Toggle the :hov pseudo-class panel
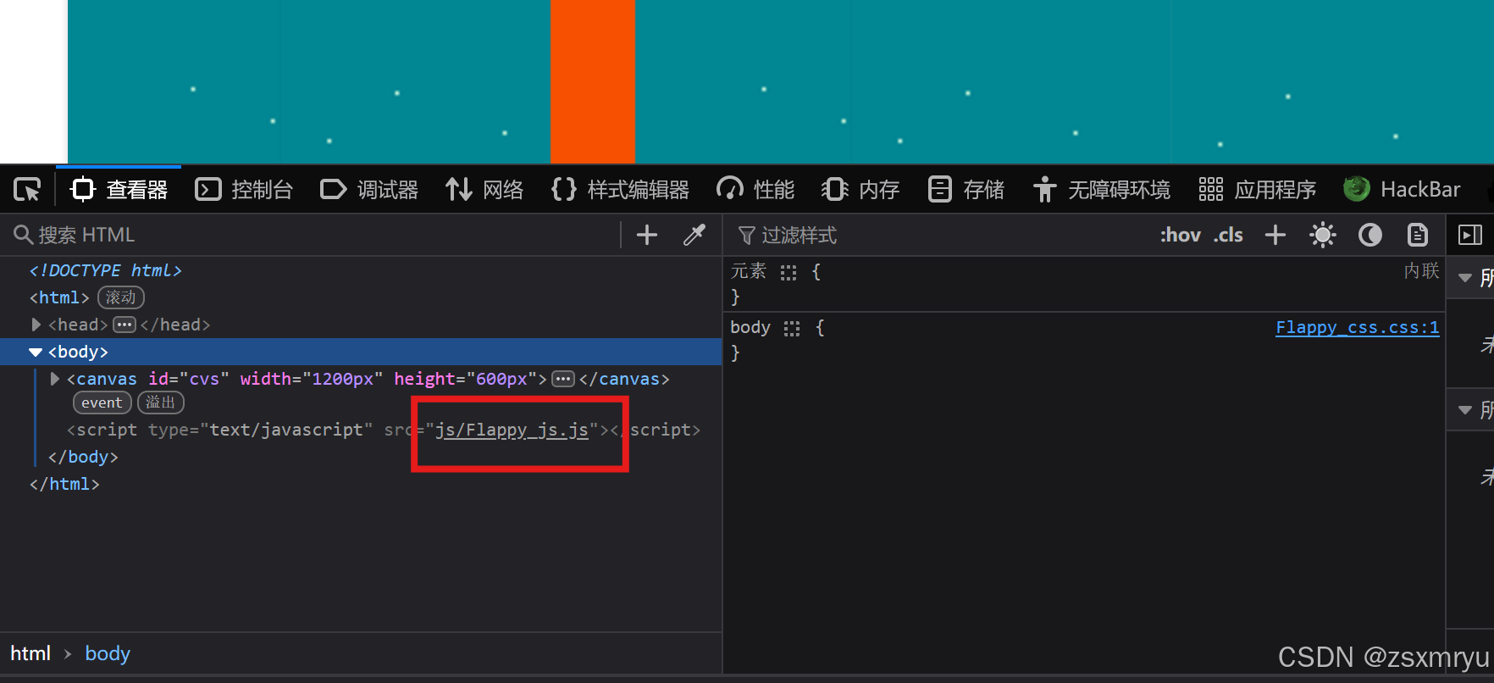Screen dimensions: 1494x683 point(1180,235)
